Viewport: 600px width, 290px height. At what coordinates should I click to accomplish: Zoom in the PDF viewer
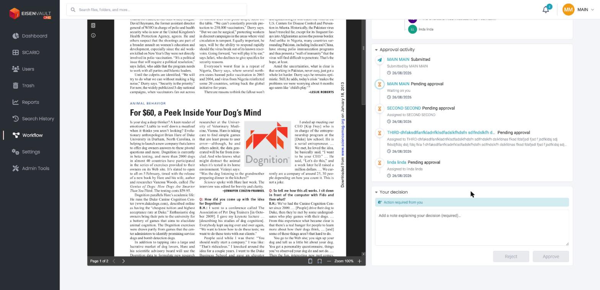click(359, 261)
